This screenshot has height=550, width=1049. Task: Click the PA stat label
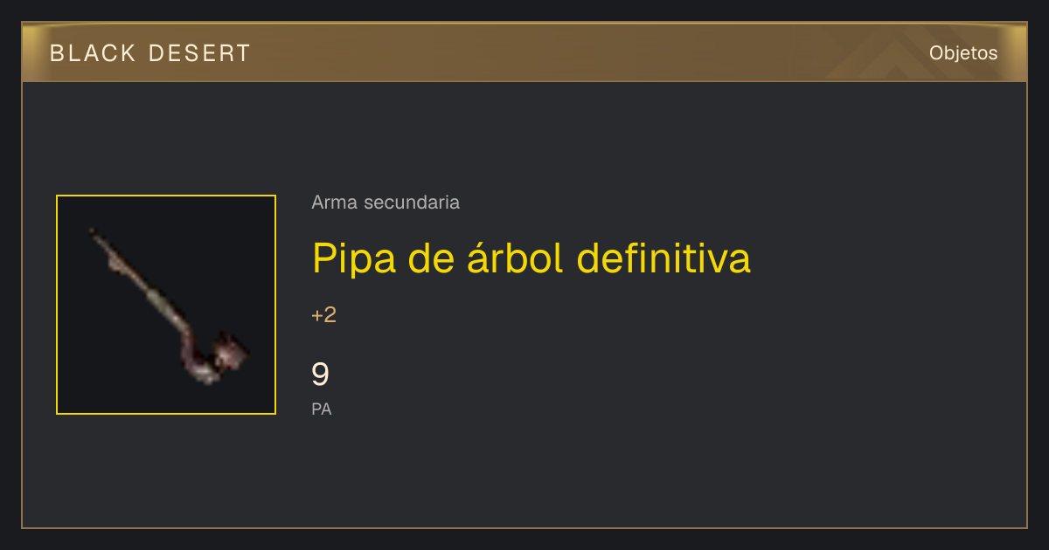(322, 409)
